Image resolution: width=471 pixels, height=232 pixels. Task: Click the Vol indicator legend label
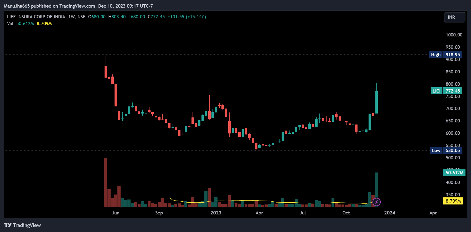(10, 24)
